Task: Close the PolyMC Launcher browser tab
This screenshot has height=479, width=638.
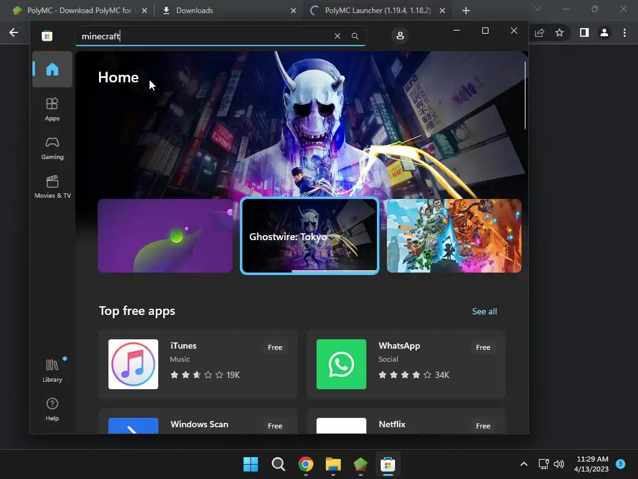Action: pos(442,11)
